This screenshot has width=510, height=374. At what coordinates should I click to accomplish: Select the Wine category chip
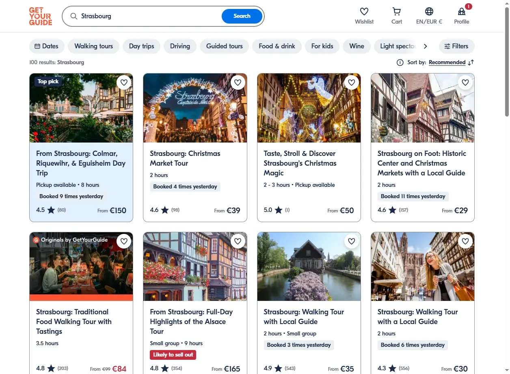(x=357, y=46)
